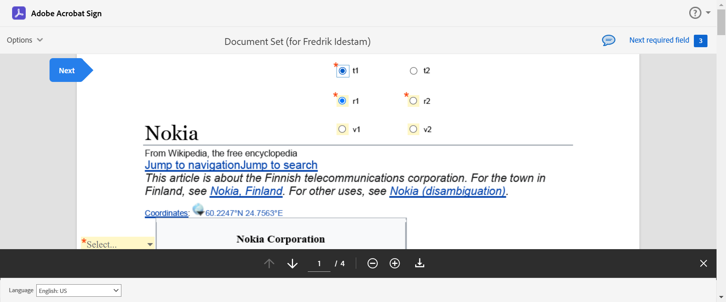
Task: Open the Nokia, Finland link
Action: click(246, 191)
